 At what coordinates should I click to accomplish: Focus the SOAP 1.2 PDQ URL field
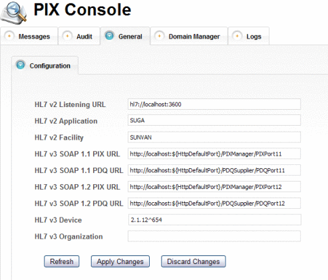[214, 204]
